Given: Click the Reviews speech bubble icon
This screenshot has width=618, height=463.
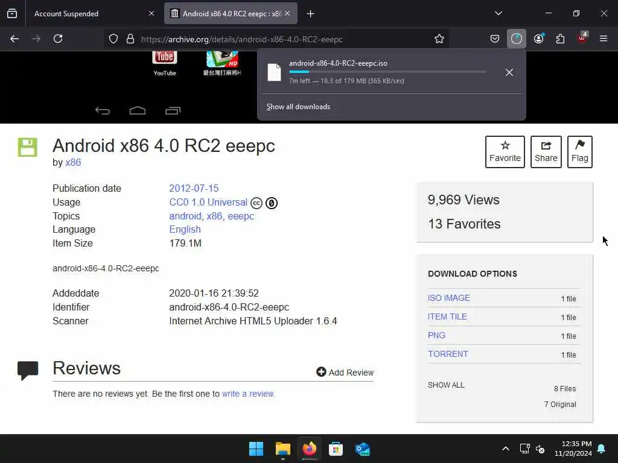Looking at the screenshot, I should click(x=28, y=370).
